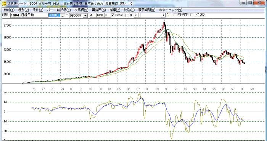The width and height of the screenshot is (267, 141).
Task: Enable the 0 checkbox next to Scale
Action: click(x=127, y=15)
